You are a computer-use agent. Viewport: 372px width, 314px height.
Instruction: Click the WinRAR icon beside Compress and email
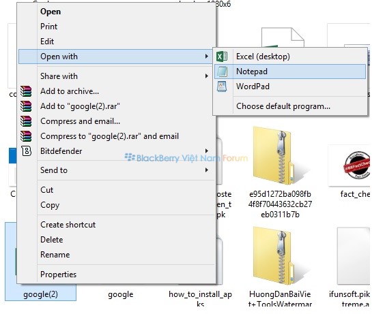point(26,121)
